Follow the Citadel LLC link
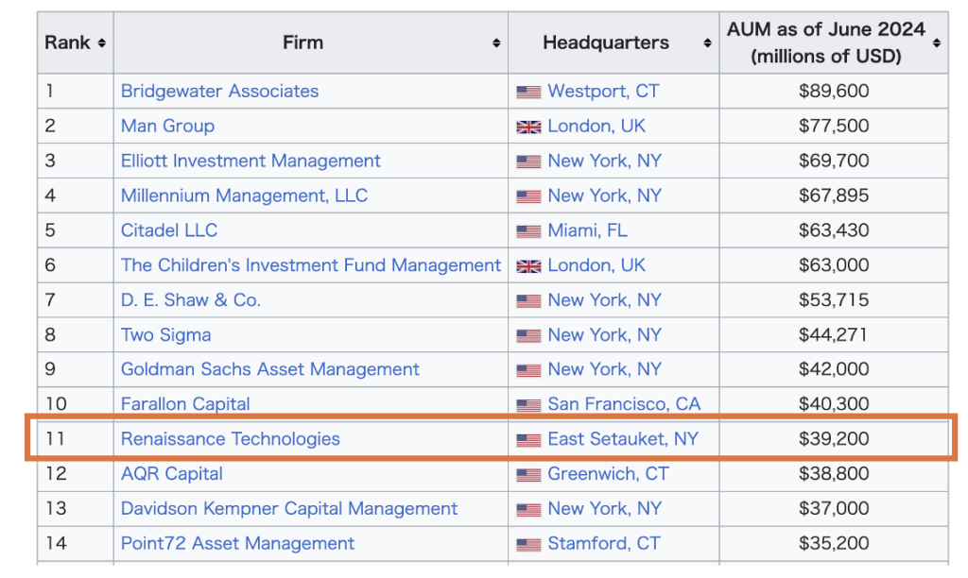968x578 pixels. click(169, 230)
